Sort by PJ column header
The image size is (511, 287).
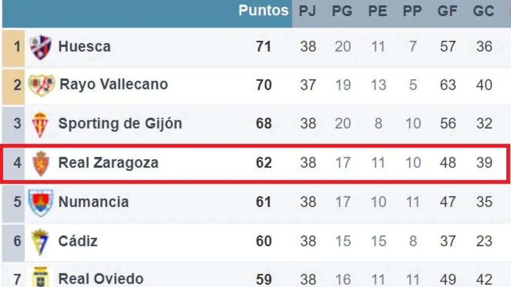307,11
